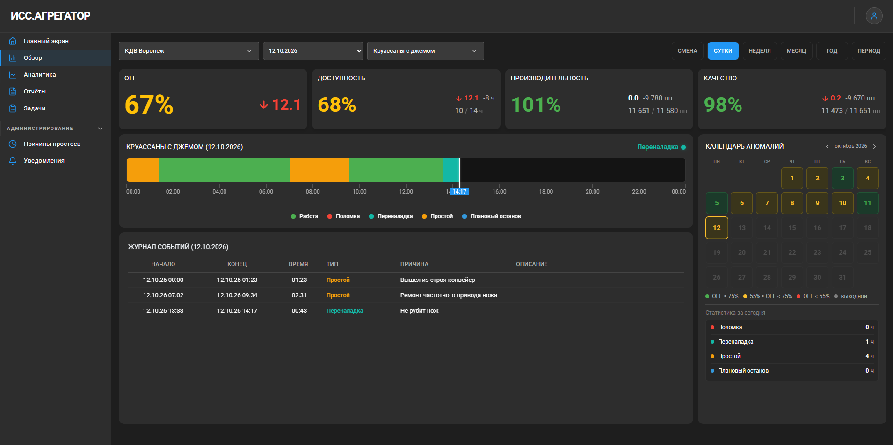Screen dimensions: 893x445
Task: Switch to the Неделя period tab
Action: pos(760,51)
